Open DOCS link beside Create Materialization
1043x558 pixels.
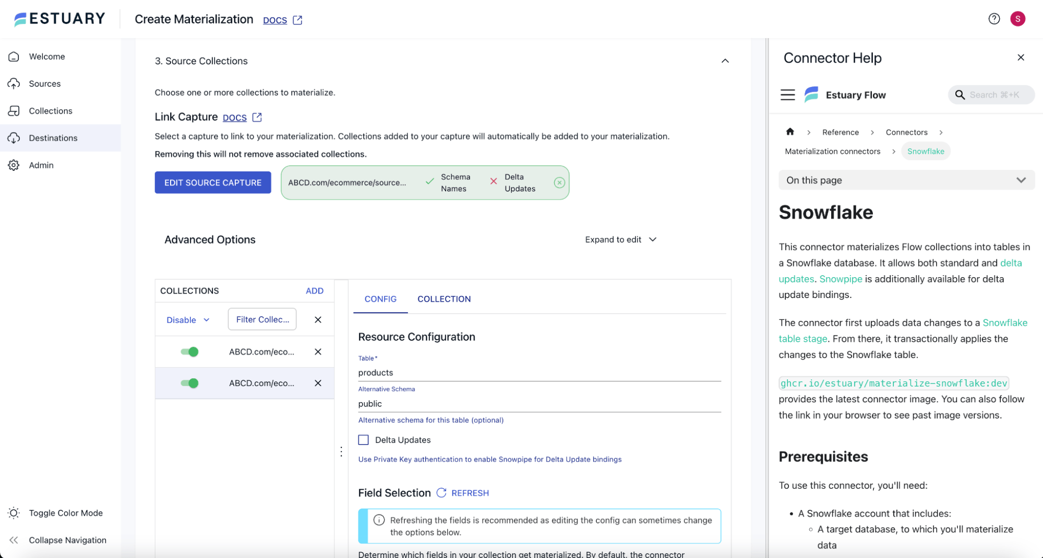275,20
